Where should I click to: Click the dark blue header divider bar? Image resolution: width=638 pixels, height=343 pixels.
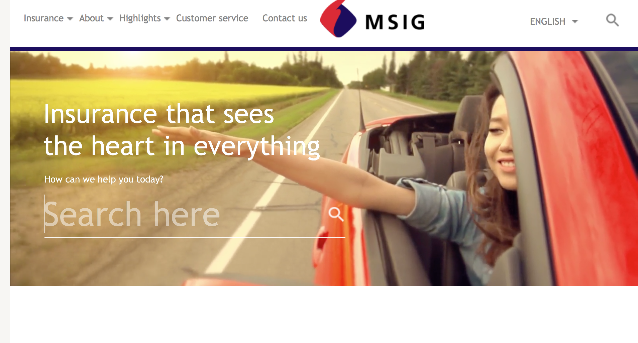(x=324, y=49)
